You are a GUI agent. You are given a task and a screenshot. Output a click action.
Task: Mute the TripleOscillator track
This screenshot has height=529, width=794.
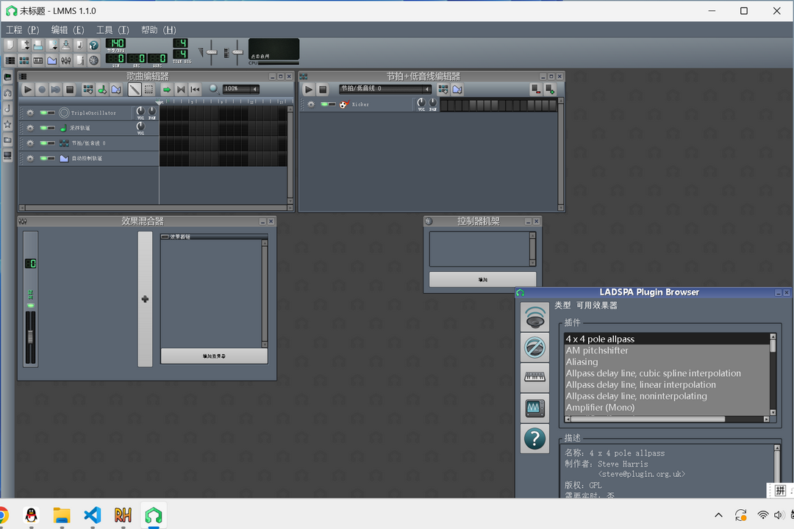pyautogui.click(x=43, y=112)
